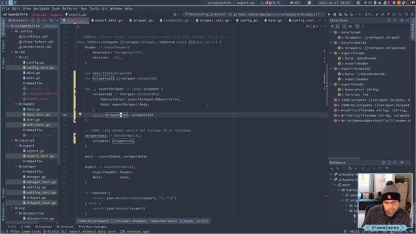Screen dimensions: 416x234
Task: Run with coverage icon in main toolbar
Action: click(x=341, y=14)
